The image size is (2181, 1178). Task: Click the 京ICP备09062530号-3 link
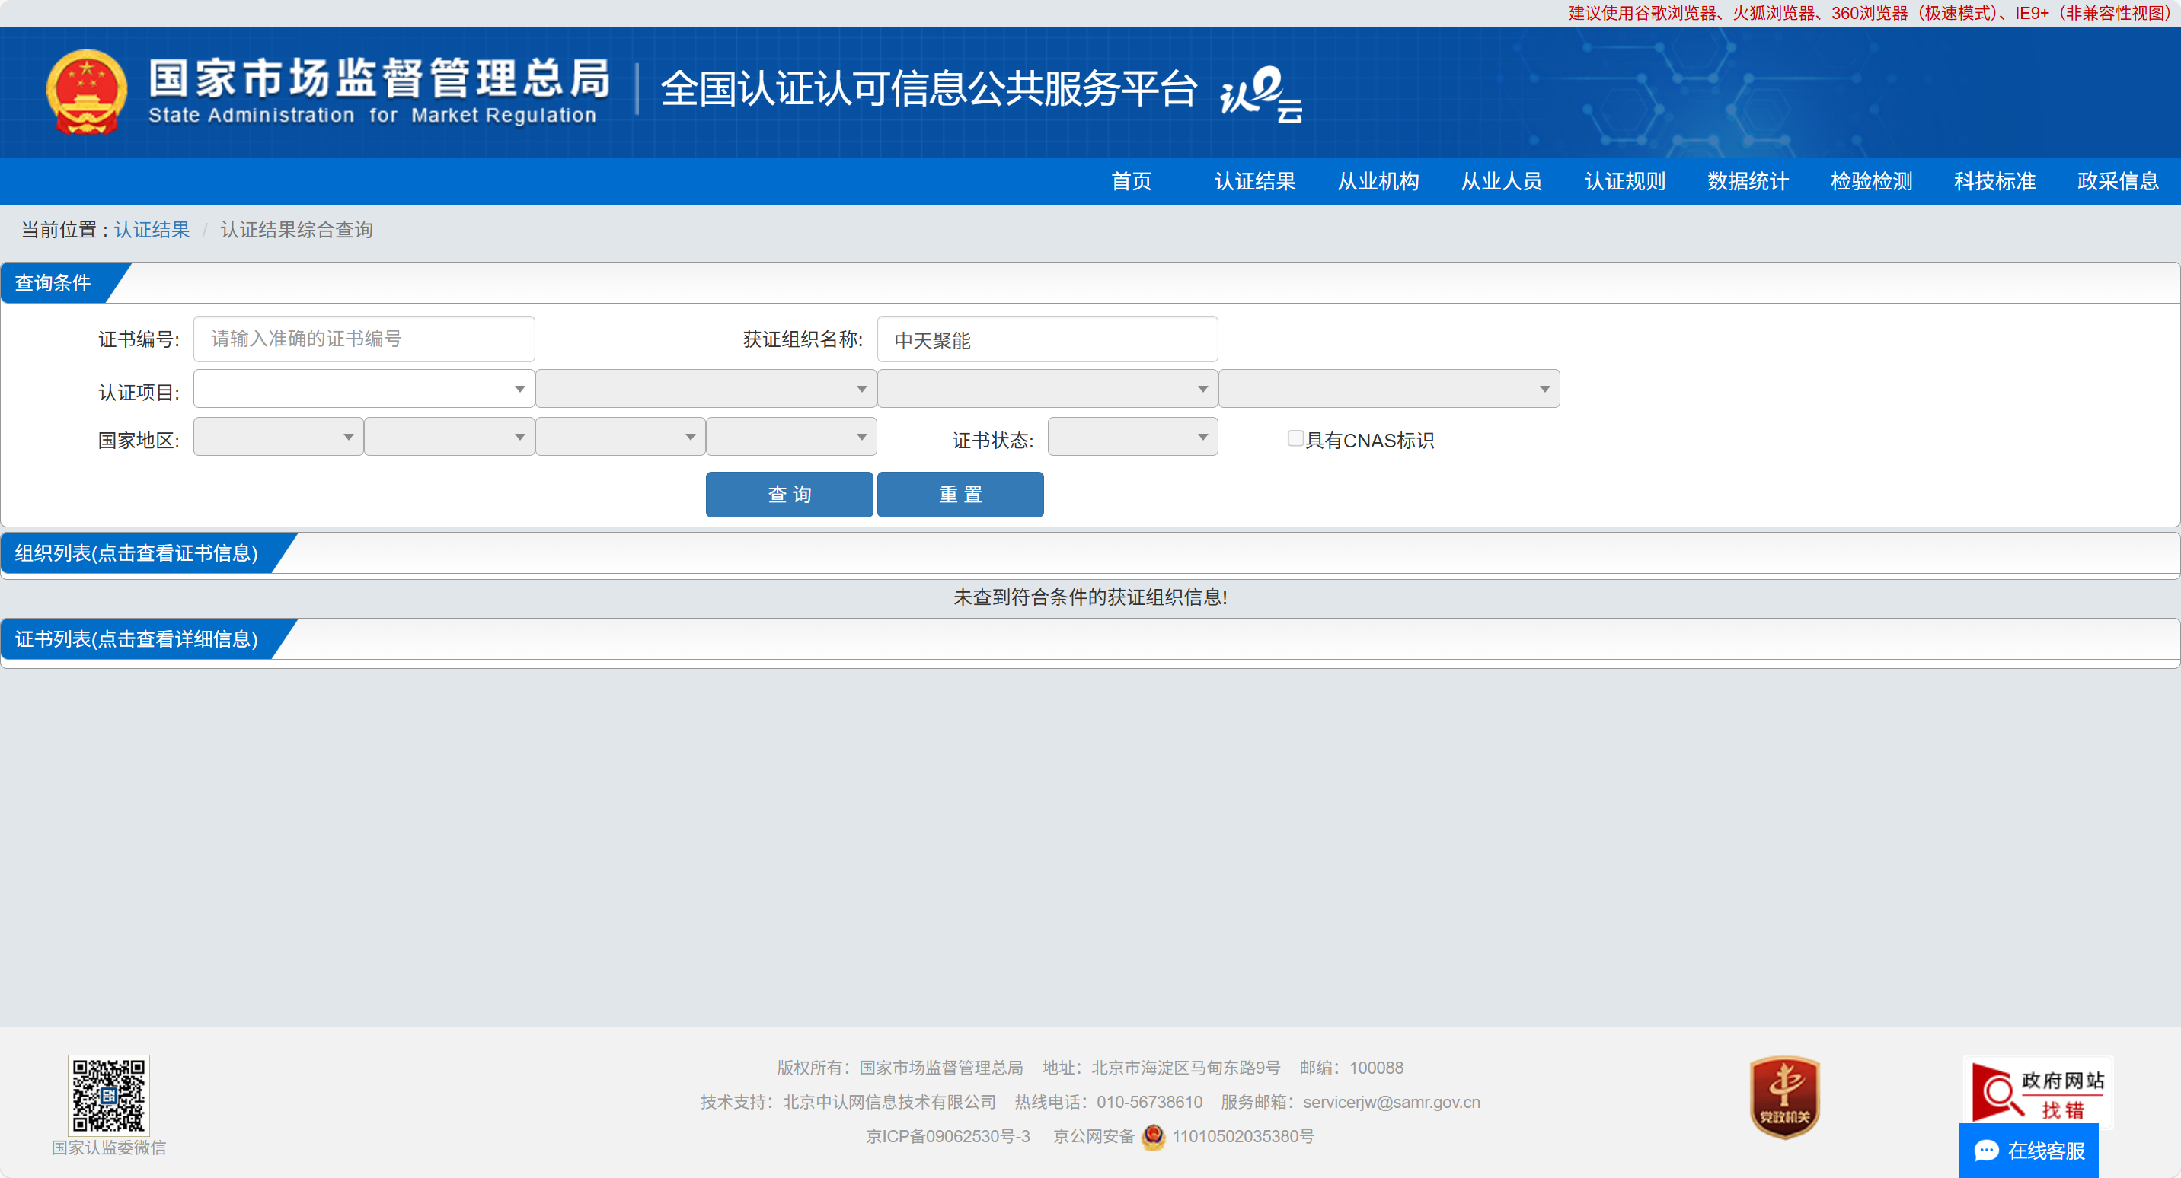pos(947,1137)
